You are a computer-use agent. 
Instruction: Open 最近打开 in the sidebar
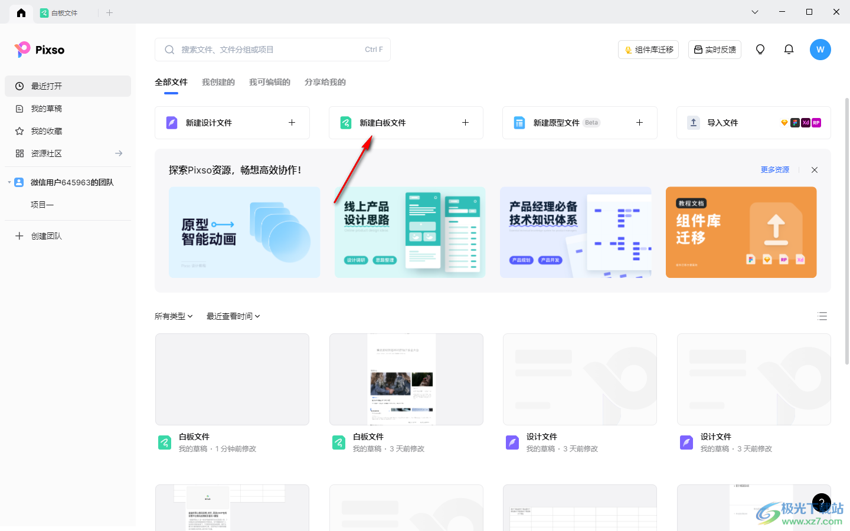click(x=68, y=86)
